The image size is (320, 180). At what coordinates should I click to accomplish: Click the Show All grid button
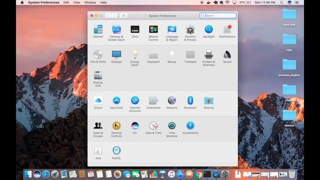pos(123,15)
